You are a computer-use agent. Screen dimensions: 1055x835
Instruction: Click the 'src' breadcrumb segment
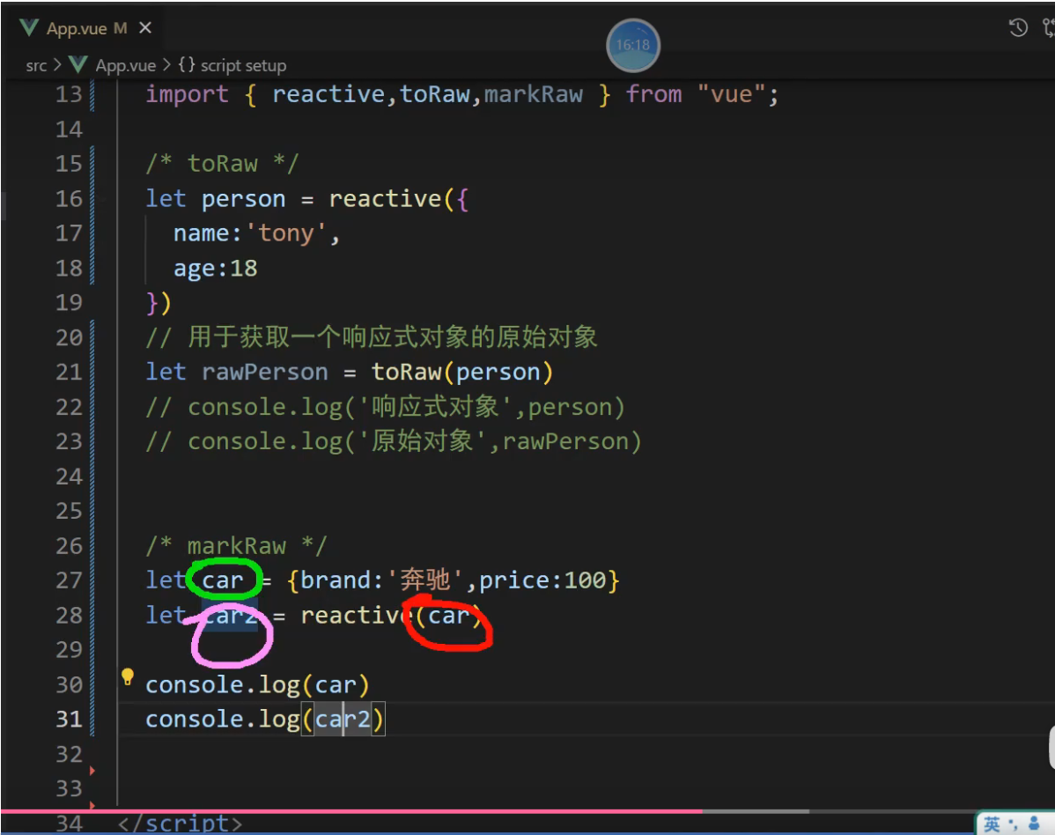click(x=36, y=65)
